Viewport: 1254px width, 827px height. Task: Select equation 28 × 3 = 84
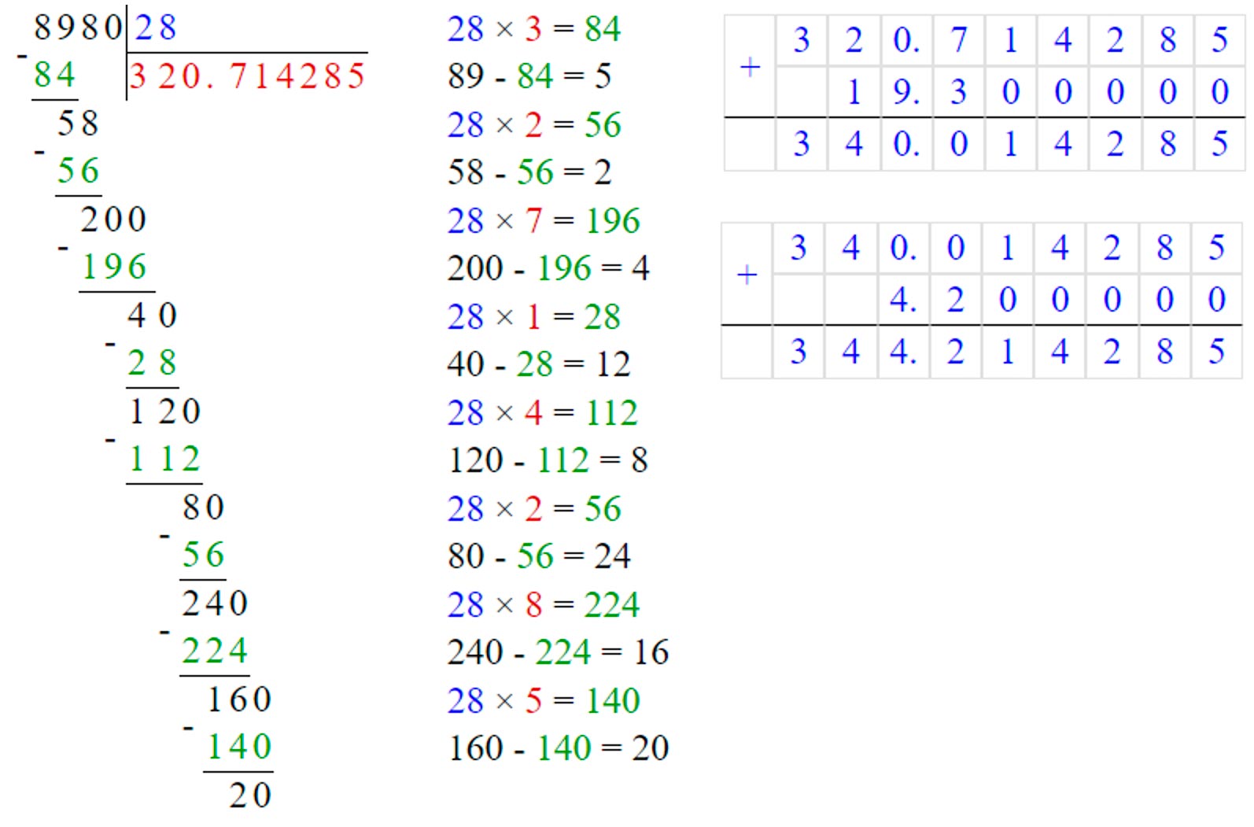pos(534,29)
